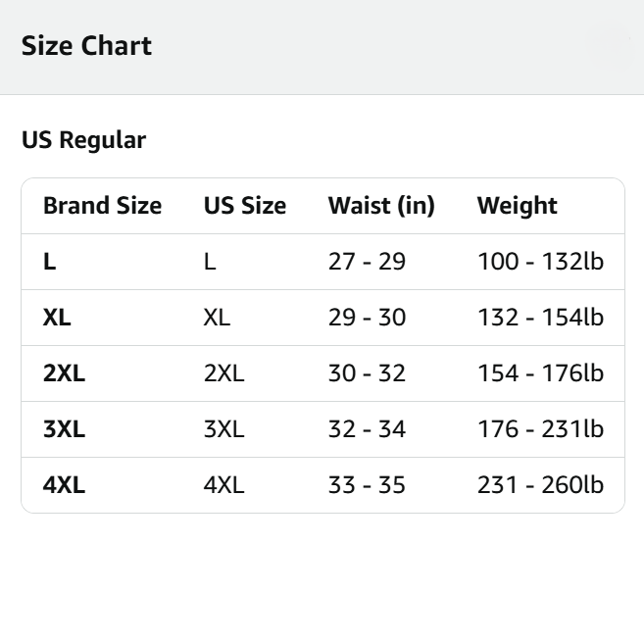Select the 30 - 32 waist measurement

367,373
